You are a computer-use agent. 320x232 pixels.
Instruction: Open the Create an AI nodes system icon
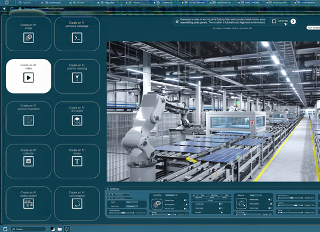(29, 203)
